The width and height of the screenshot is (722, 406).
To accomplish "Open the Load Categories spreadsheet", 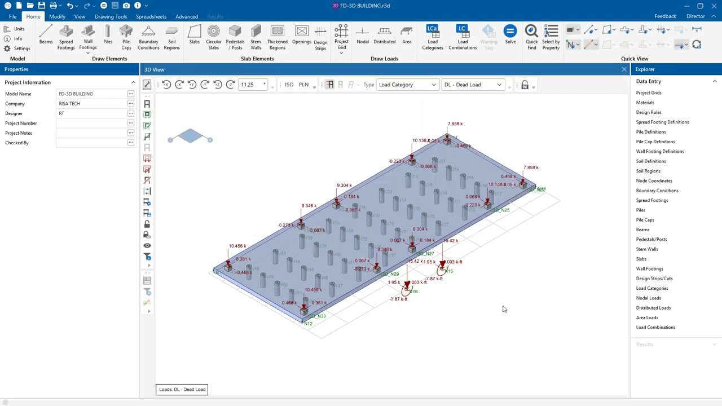I will pos(433,38).
